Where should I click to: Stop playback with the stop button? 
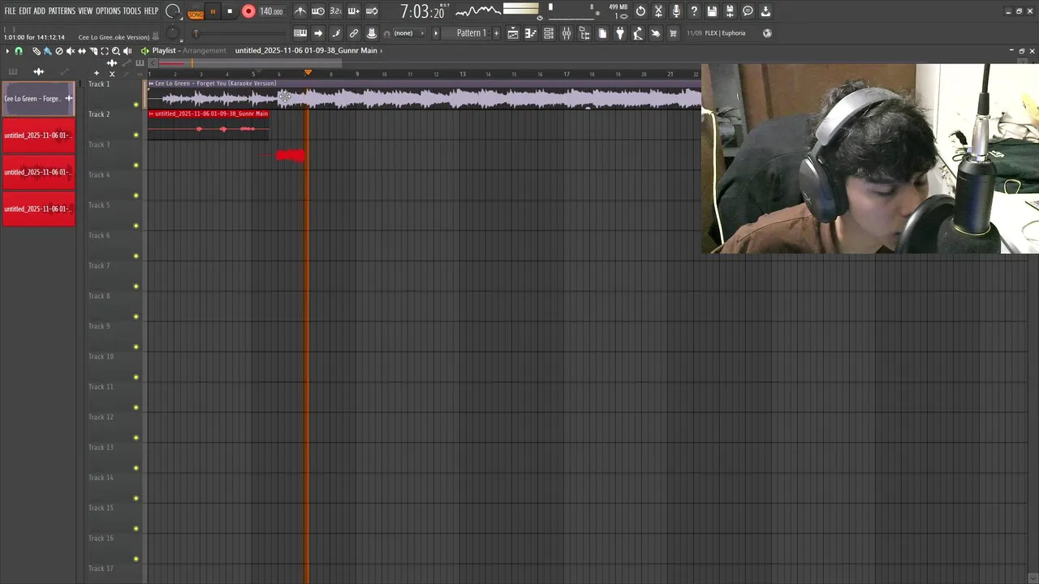230,11
